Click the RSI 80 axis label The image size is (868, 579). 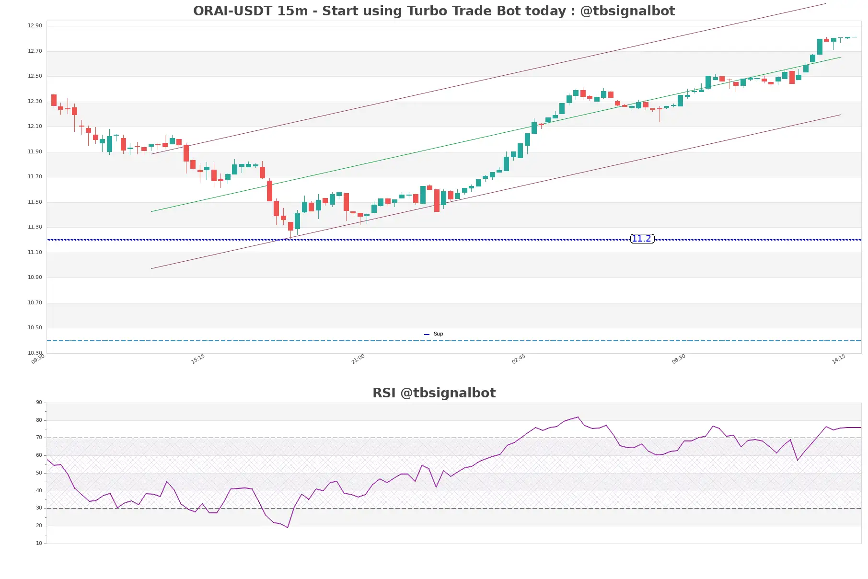click(x=39, y=420)
